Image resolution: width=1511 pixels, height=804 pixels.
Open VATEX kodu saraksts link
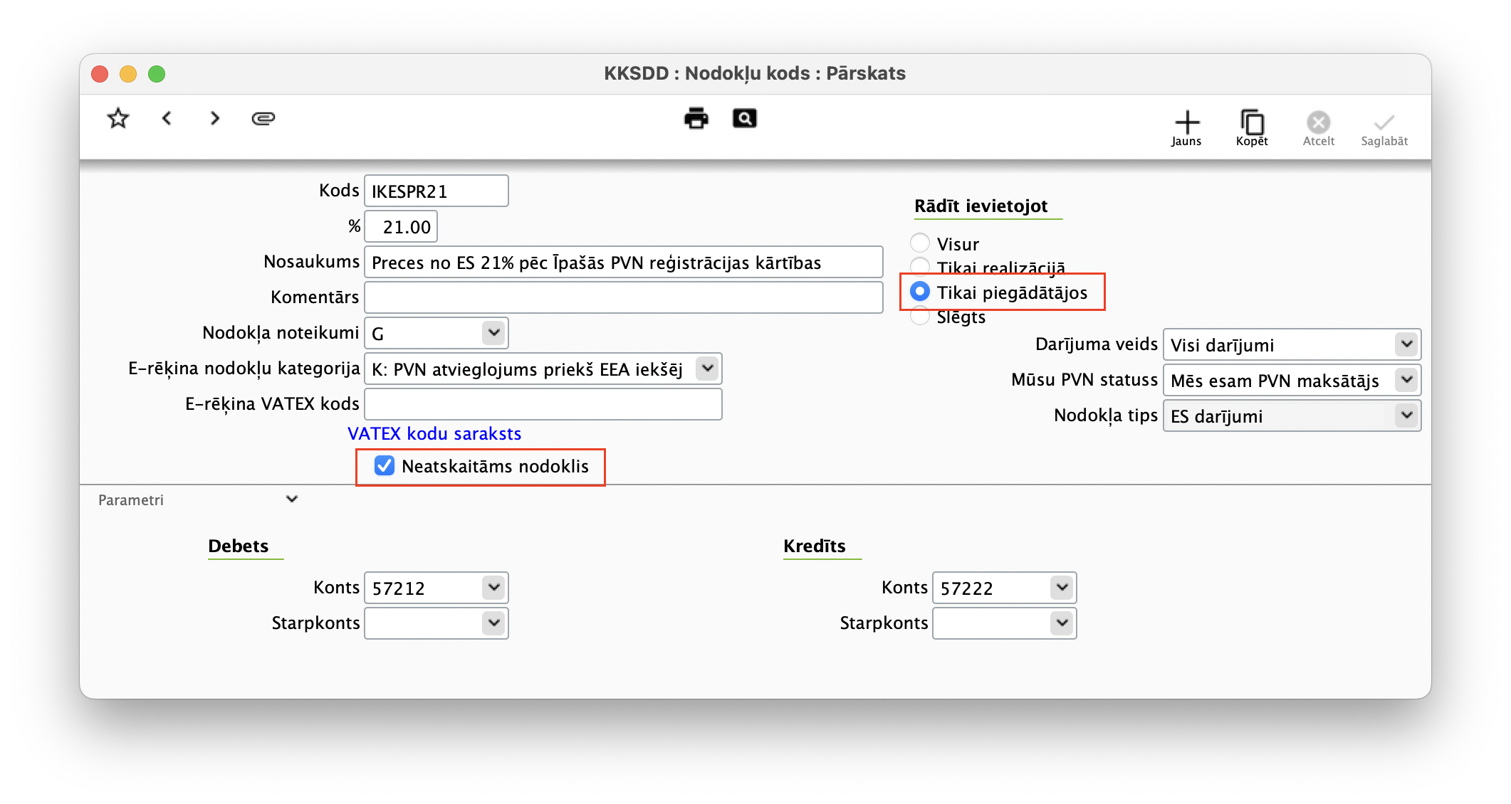click(x=434, y=433)
